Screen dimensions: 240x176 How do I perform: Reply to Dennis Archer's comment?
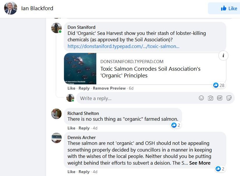pos(84,172)
